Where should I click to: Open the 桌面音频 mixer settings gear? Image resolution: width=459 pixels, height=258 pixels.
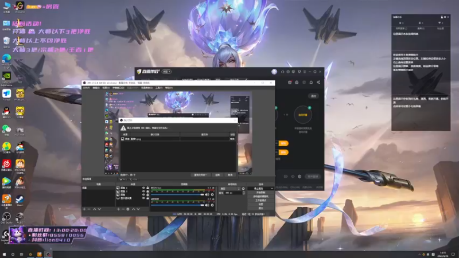tap(212, 205)
